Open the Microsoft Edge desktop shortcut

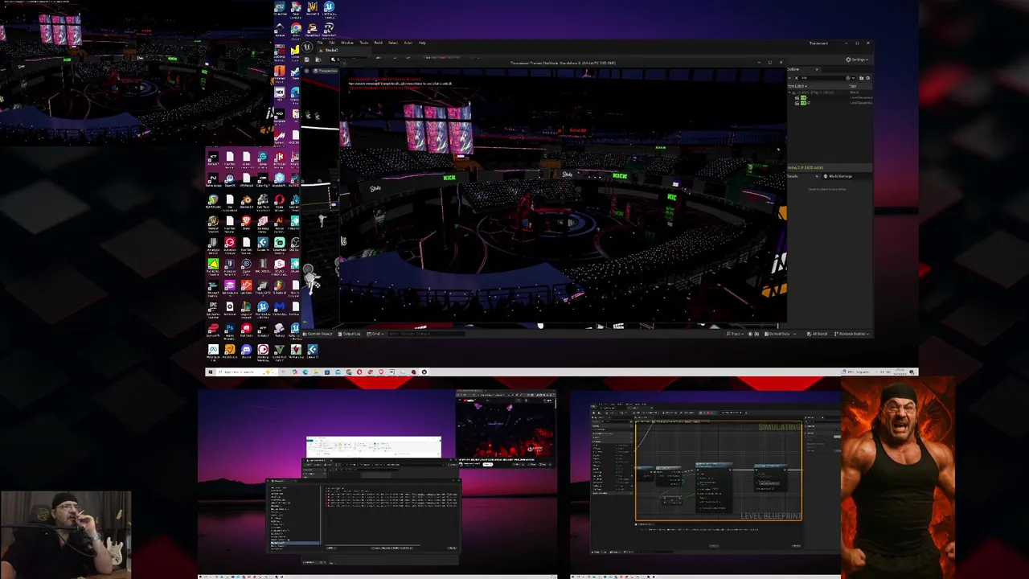(x=295, y=95)
